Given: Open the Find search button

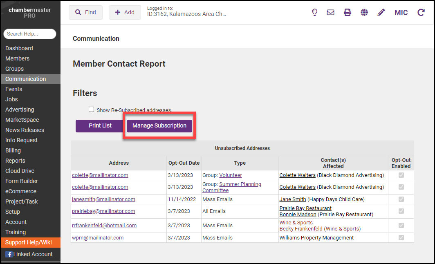Looking at the screenshot, I should click(85, 12).
